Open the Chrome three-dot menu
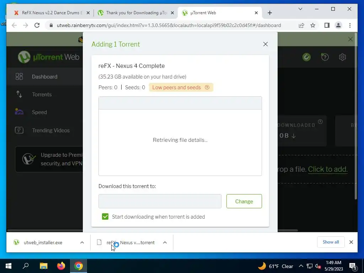The image size is (364, 273). pos(350,25)
